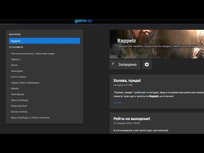Click bold Rappelz word in news text
This screenshot has height=153, width=204.
(154, 96)
